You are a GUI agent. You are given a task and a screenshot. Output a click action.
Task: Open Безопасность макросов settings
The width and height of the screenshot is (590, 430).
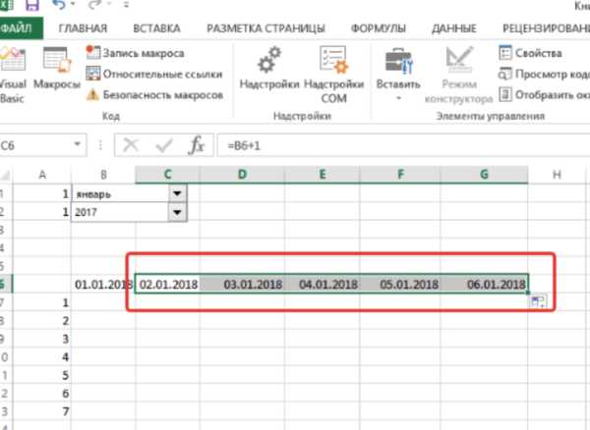click(155, 95)
